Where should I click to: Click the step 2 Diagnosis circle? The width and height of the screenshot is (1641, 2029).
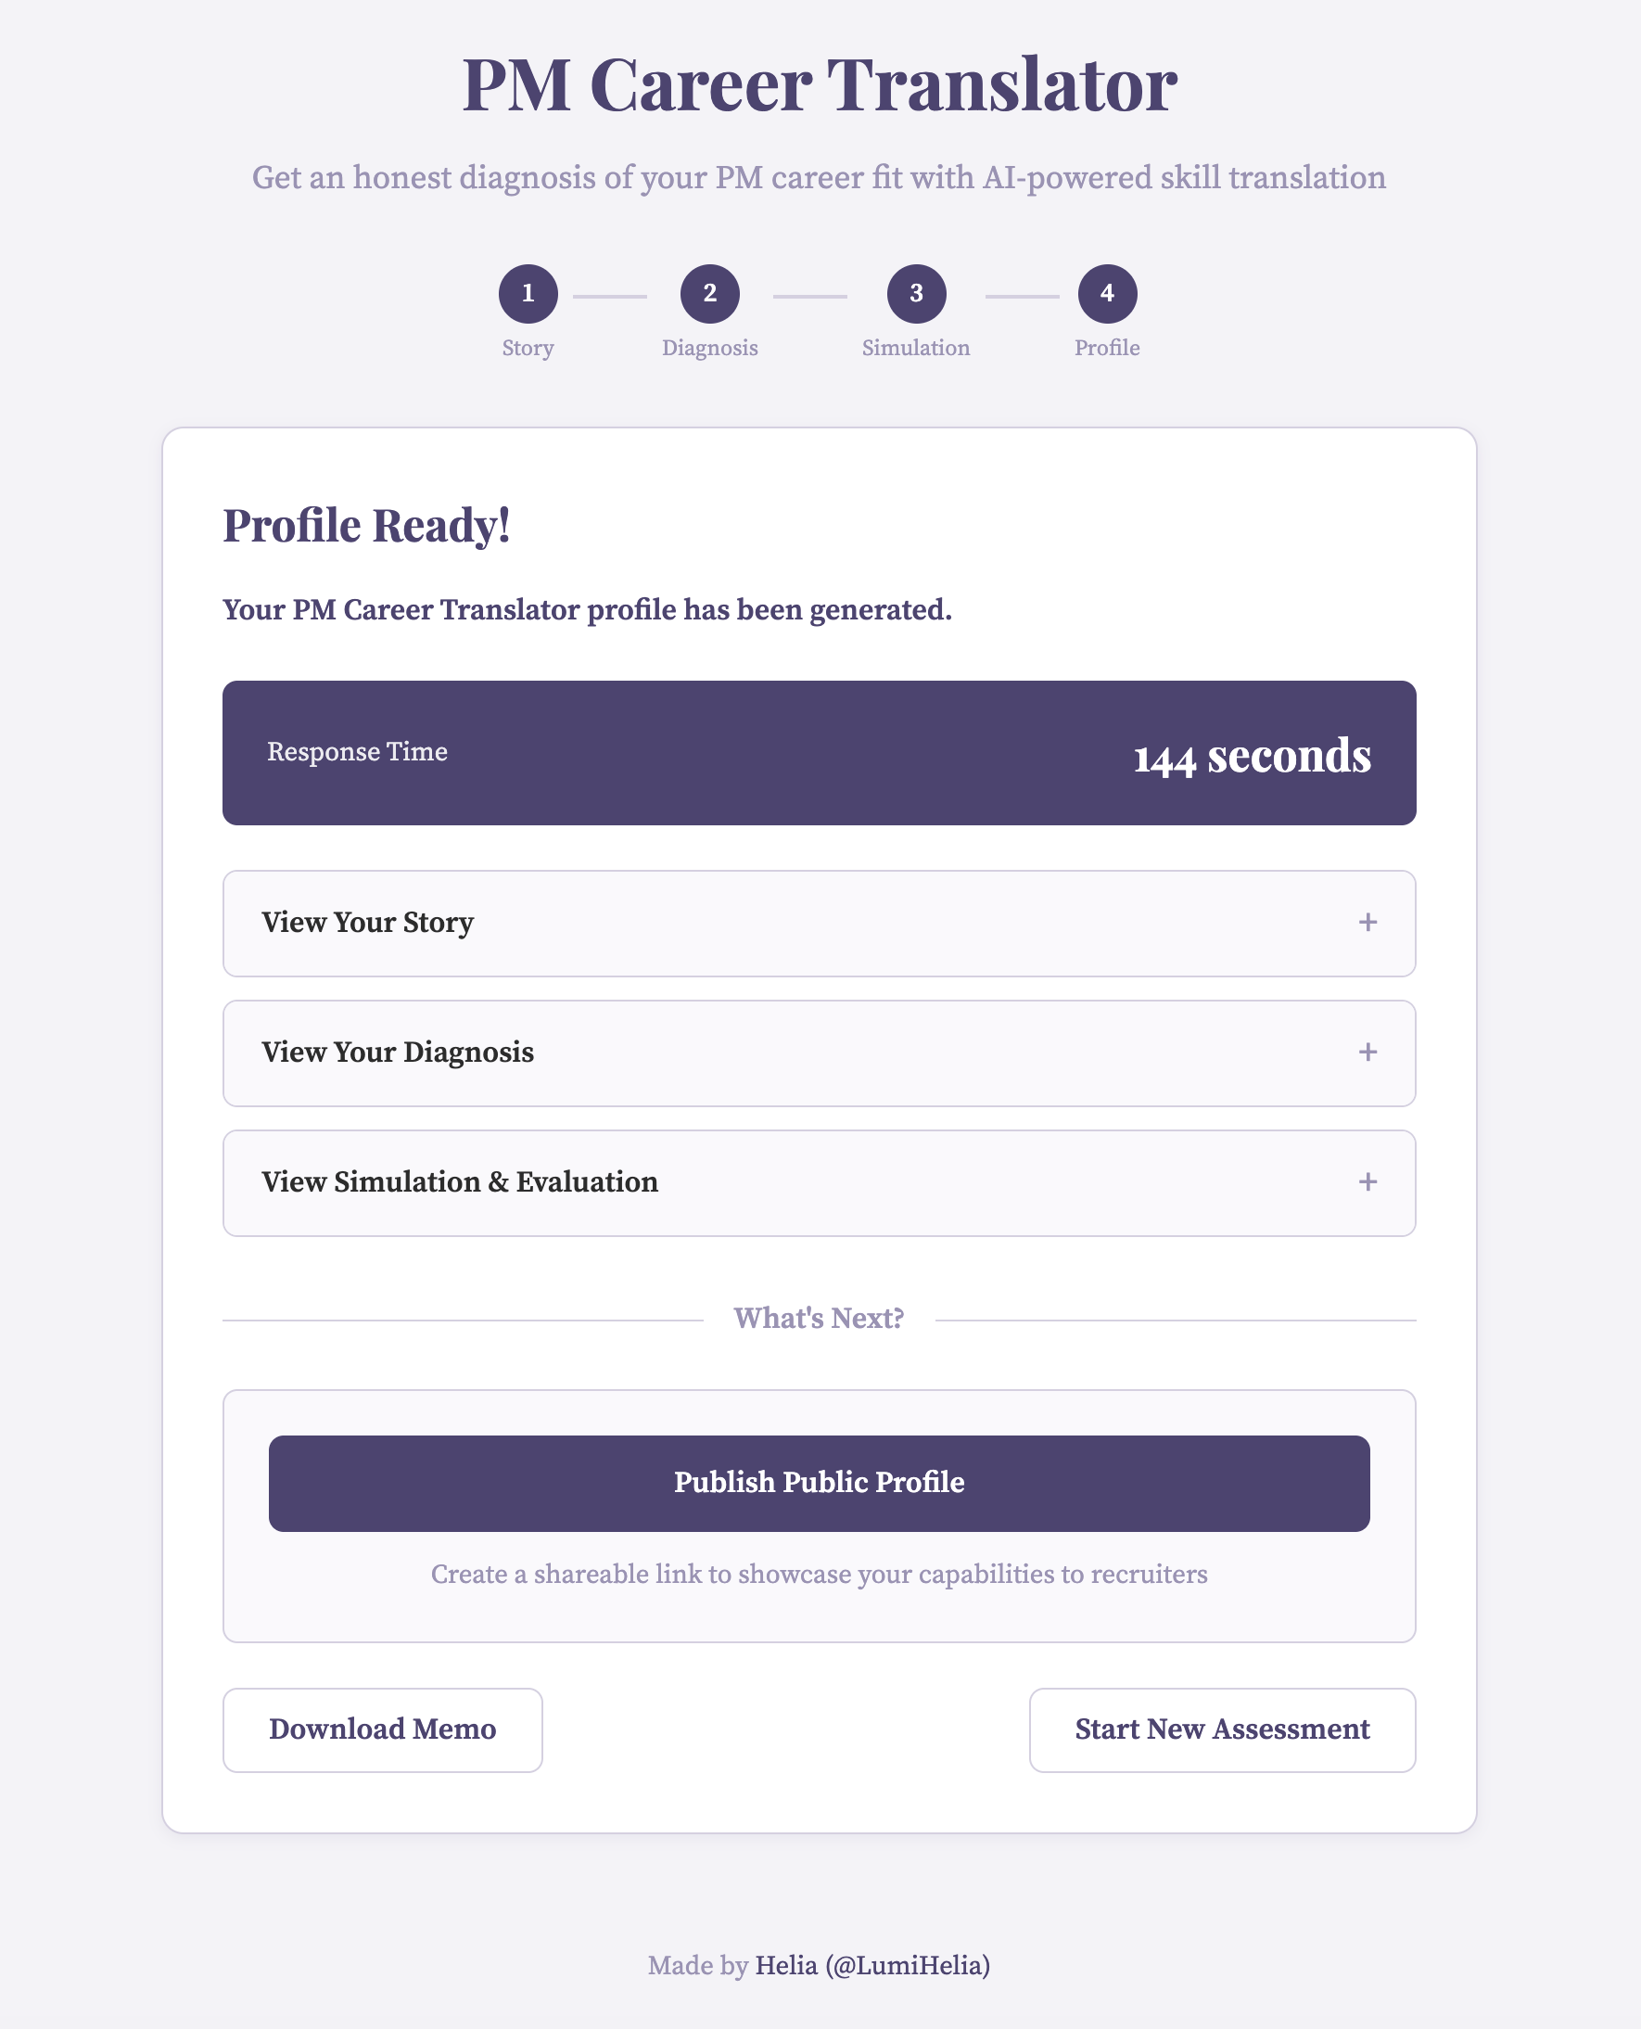(712, 293)
